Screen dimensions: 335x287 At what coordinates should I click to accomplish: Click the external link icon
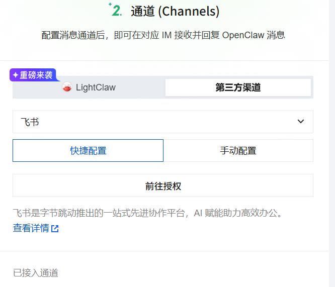tap(55, 229)
